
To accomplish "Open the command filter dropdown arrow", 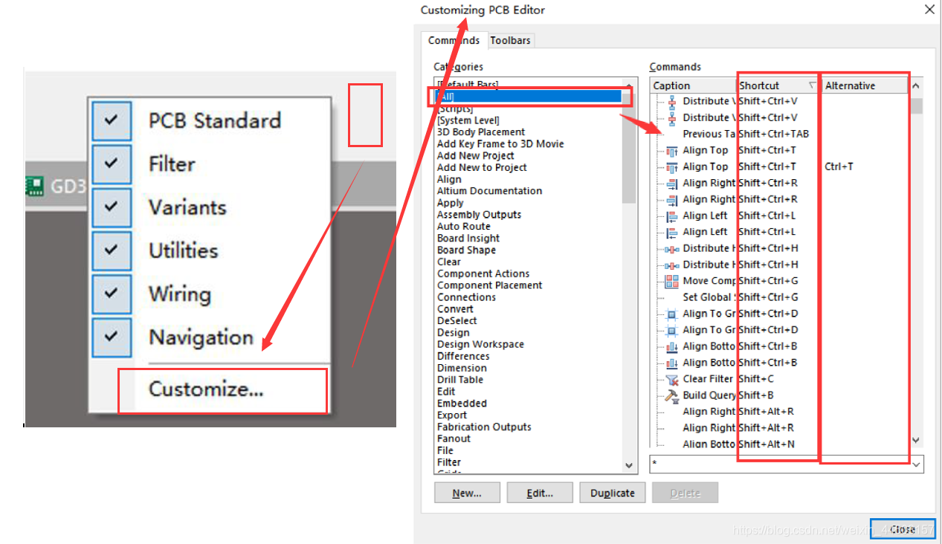I will [916, 464].
